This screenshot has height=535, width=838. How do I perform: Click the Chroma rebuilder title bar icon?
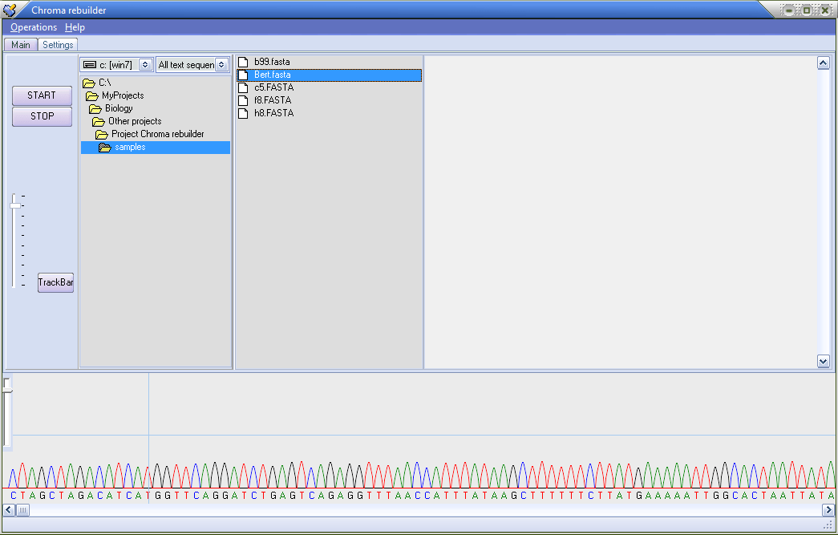11,9
